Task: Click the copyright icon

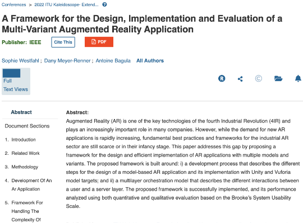Action: coord(259,78)
